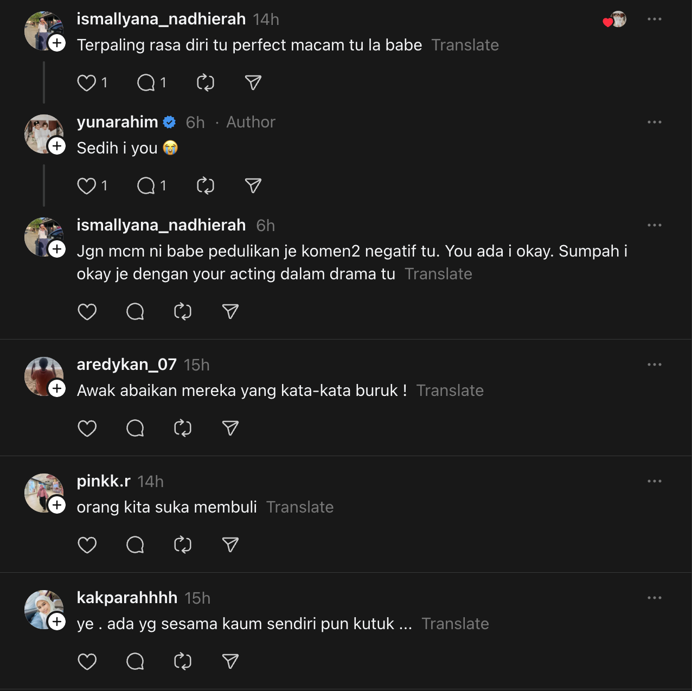
Task: Like yunarahim's "Sedih i you" reply
Action: point(87,186)
